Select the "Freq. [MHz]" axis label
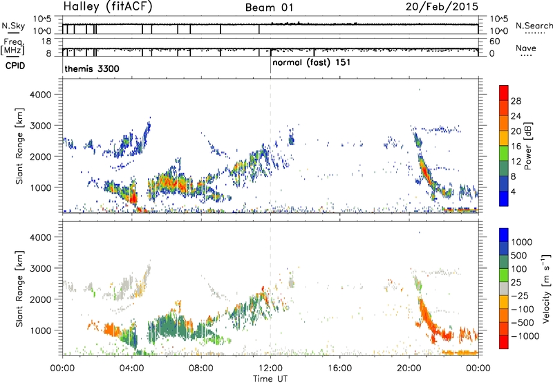Viewport: 553px width, 383px height. point(13,46)
